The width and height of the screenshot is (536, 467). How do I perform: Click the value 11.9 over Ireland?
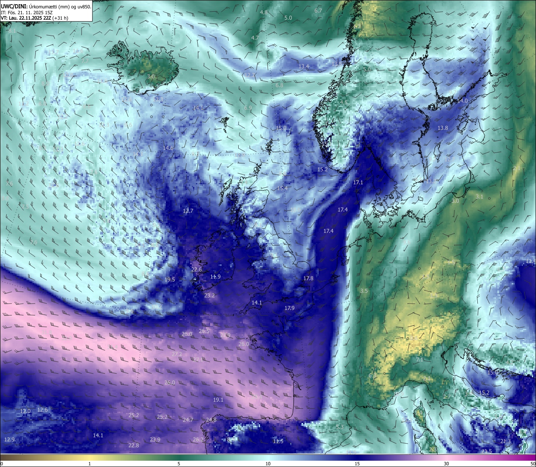(215, 277)
